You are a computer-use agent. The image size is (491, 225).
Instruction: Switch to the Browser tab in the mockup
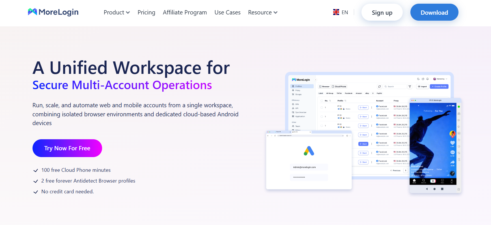(x=324, y=87)
